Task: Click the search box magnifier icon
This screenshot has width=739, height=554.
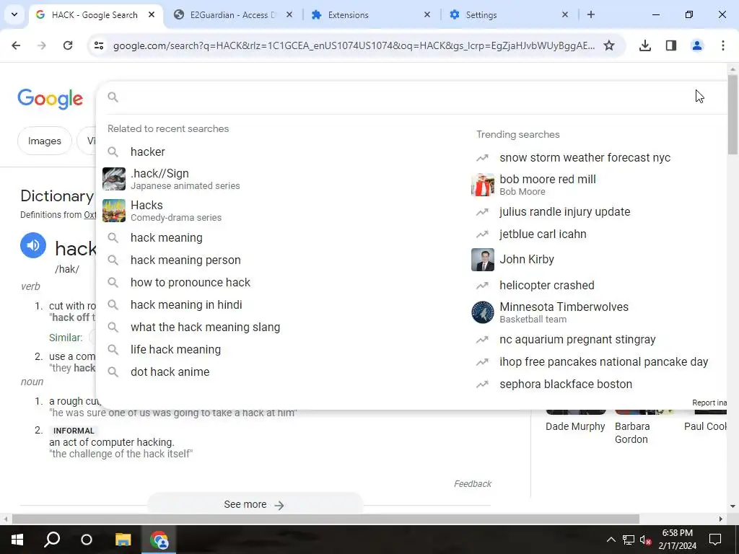Action: [x=113, y=97]
